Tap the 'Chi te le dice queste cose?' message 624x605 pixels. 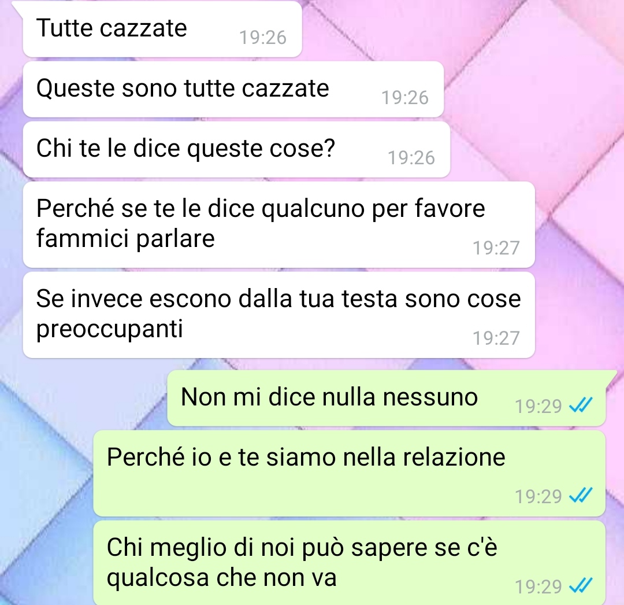(236, 149)
